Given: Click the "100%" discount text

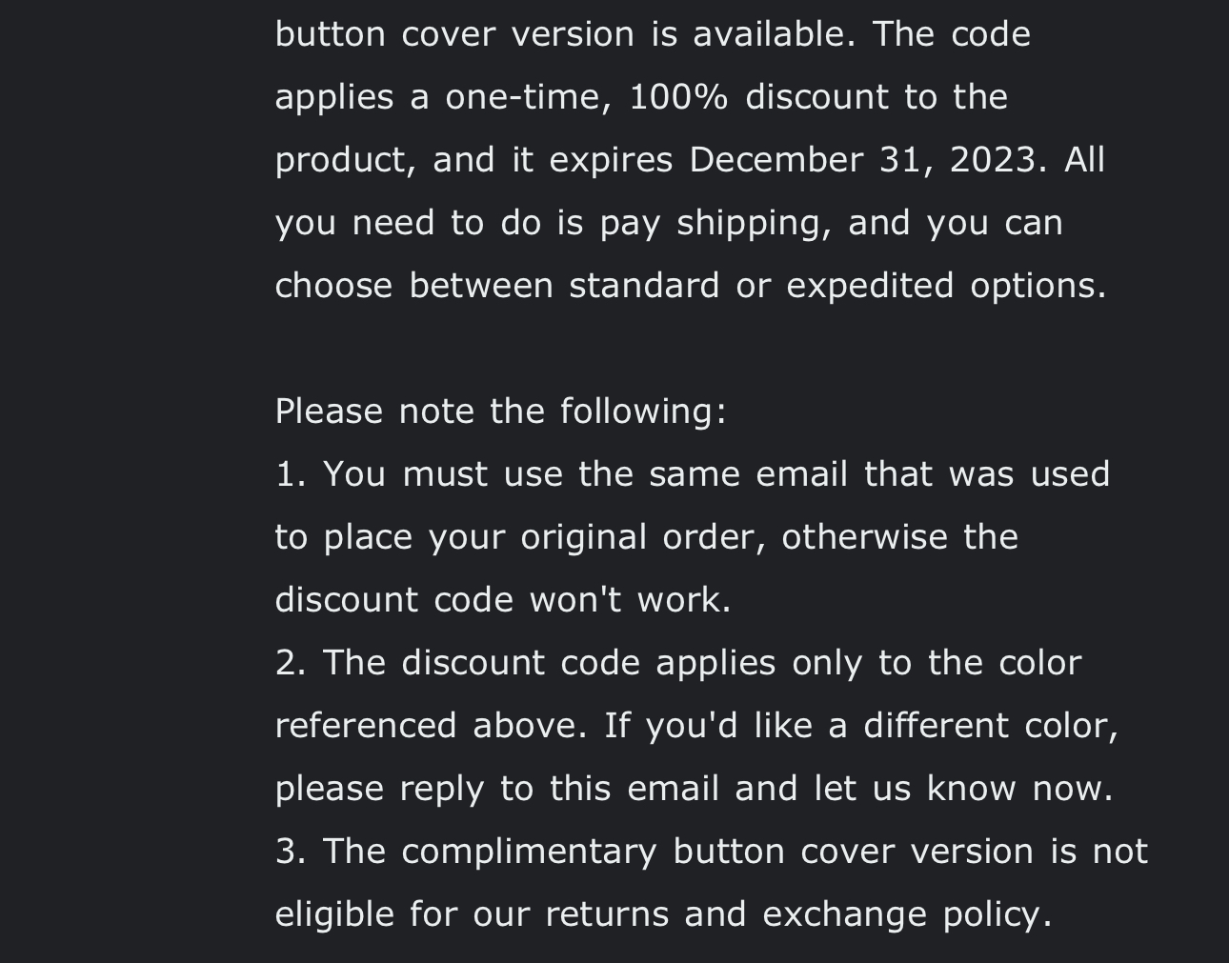Looking at the screenshot, I should pos(677,97).
